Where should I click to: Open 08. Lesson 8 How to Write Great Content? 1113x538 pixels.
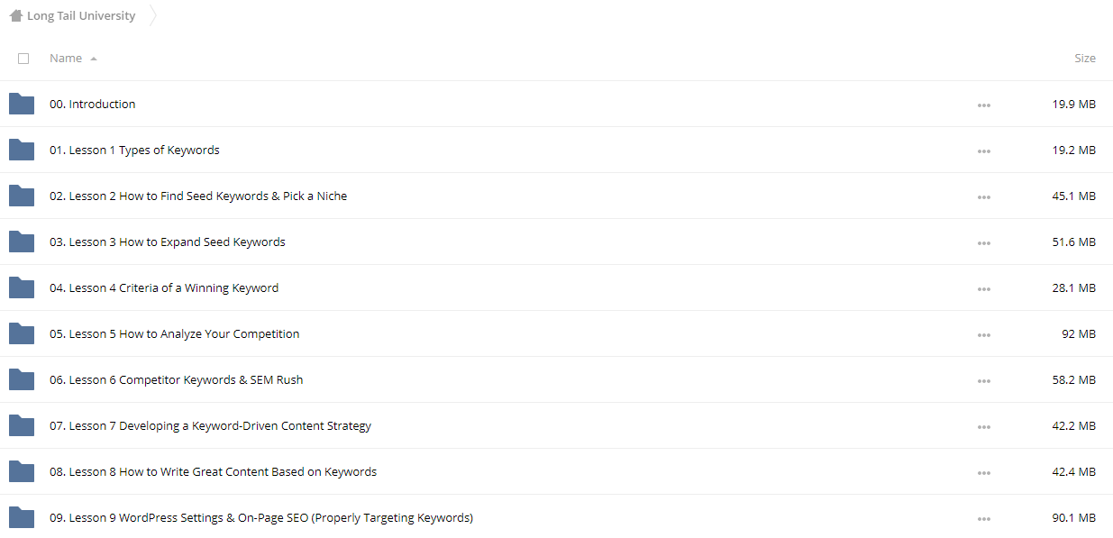(213, 471)
